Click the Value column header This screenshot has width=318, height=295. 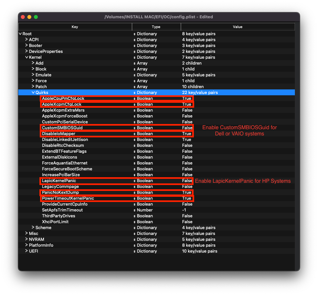pyautogui.click(x=238, y=27)
